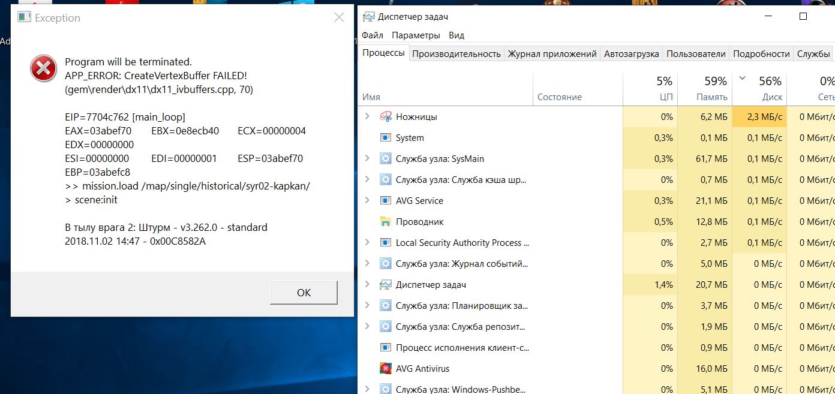The image size is (835, 394).
Task: Click Процесс исполнения клиент-с... icon
Action: pos(386,348)
